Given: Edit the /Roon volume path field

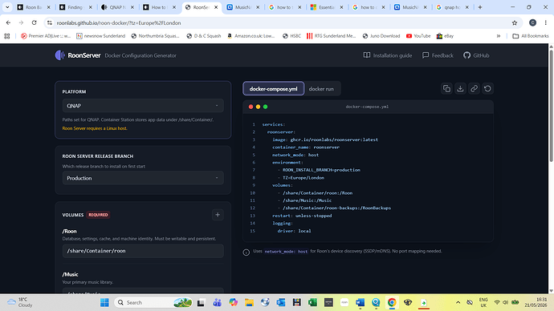Looking at the screenshot, I should [x=143, y=251].
